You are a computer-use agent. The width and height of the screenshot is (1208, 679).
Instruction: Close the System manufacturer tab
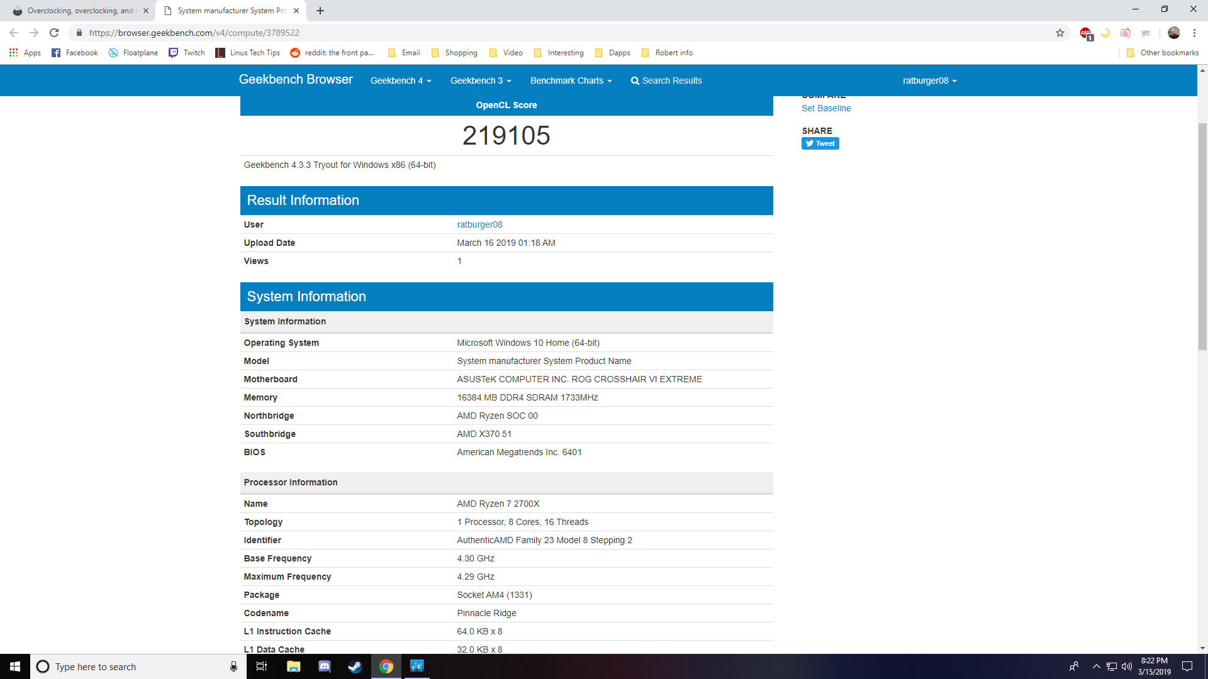(x=296, y=11)
